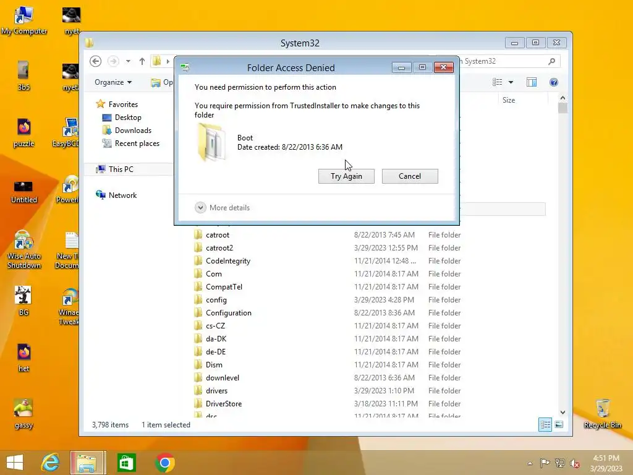
Task: Select Network in the navigation pane
Action: pyautogui.click(x=116, y=195)
